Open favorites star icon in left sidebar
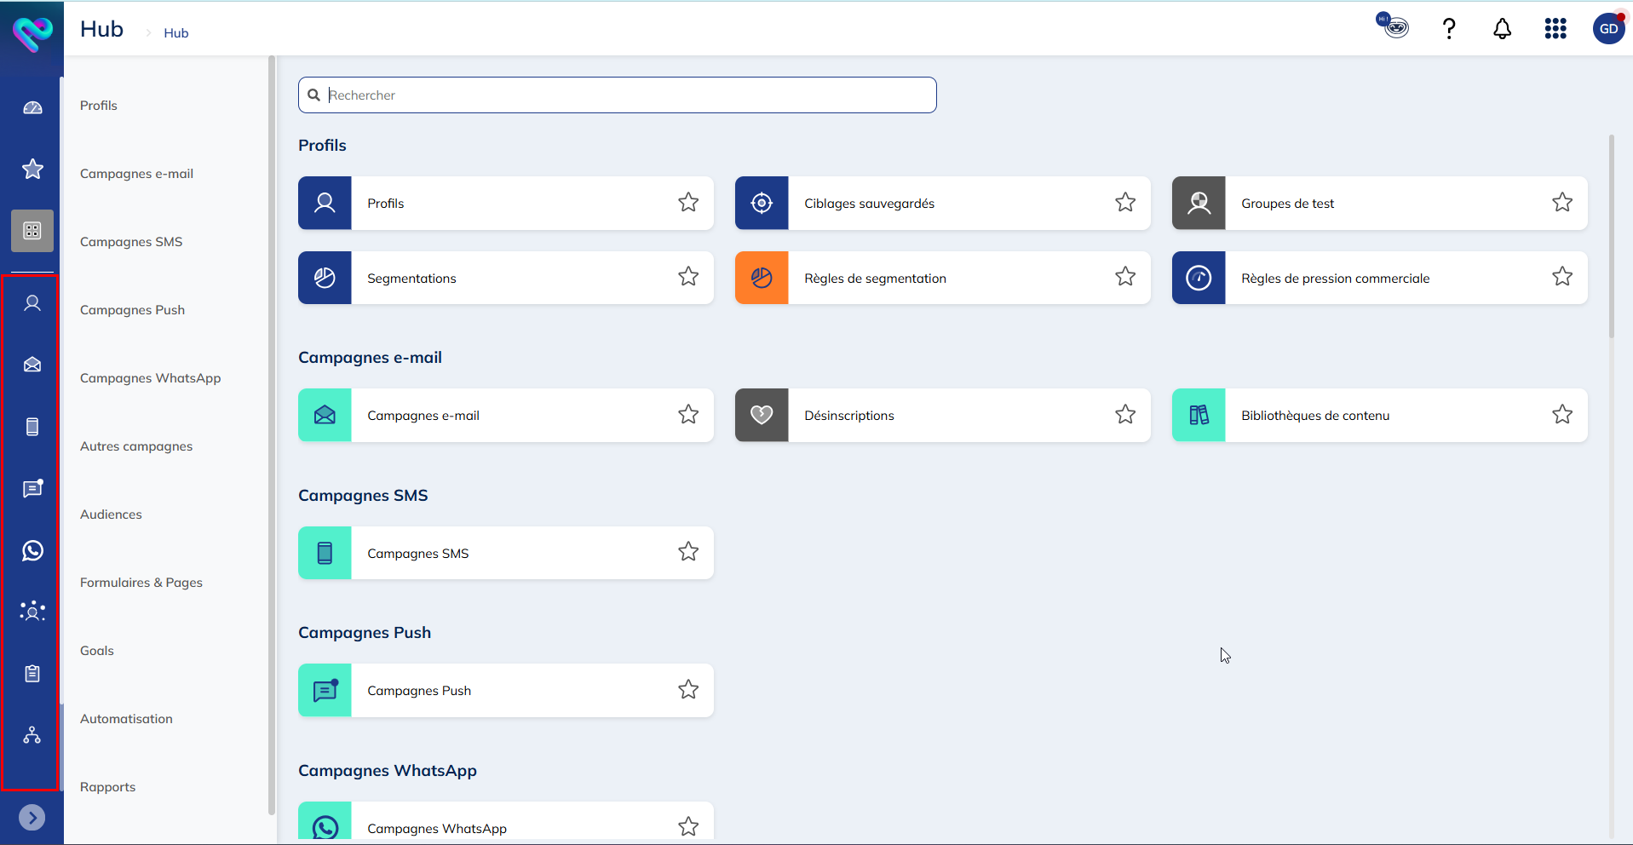Viewport: 1633px width, 845px height. (32, 169)
